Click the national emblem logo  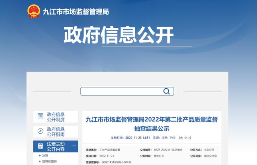coord(33,12)
